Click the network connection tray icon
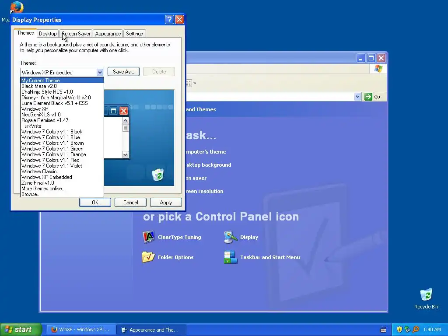This screenshot has width=448, height=336. coord(407,329)
